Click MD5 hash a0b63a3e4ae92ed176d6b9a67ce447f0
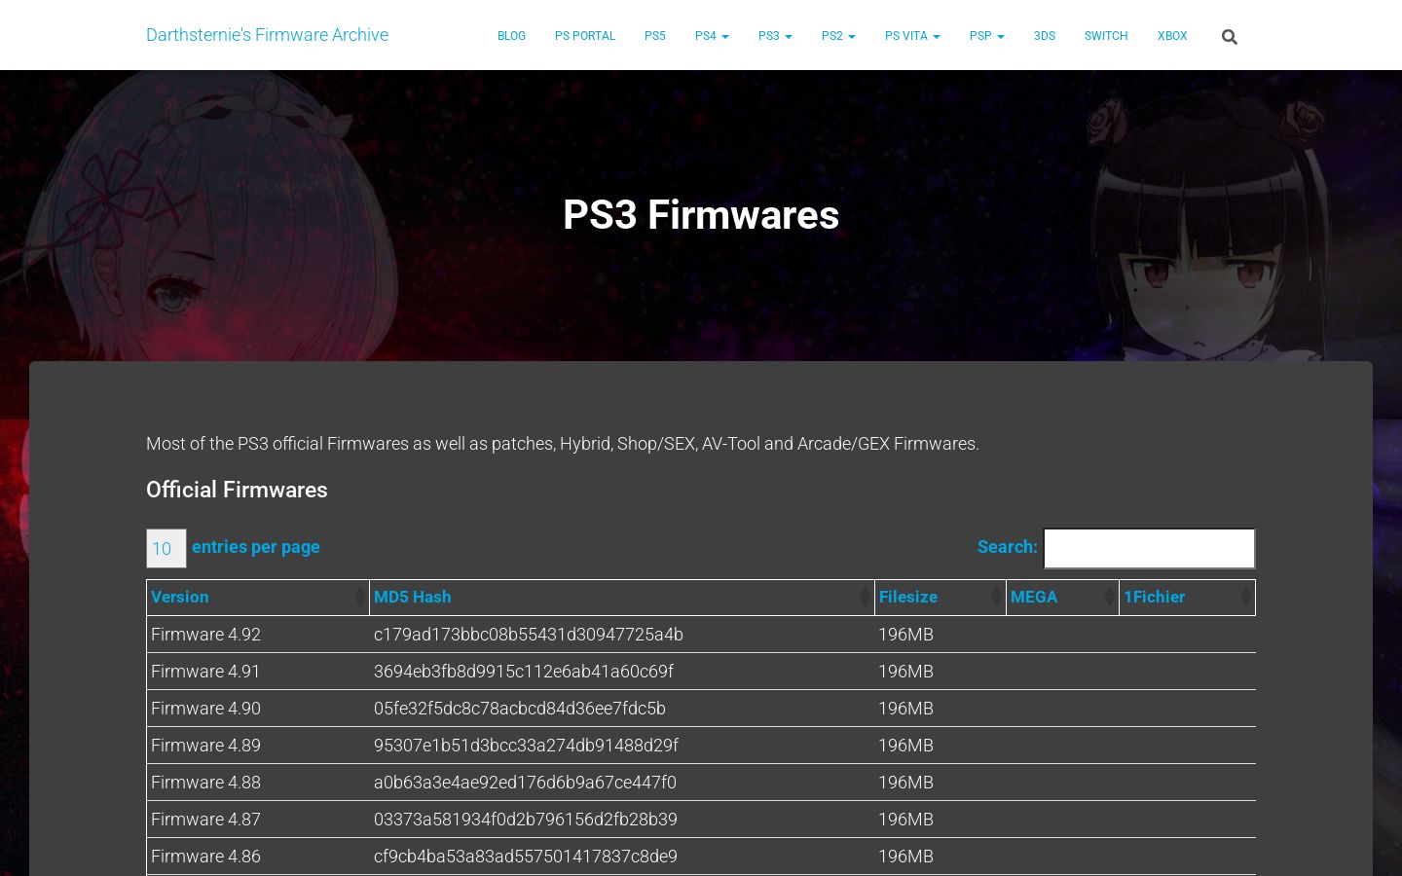The image size is (1402, 876). [525, 783]
